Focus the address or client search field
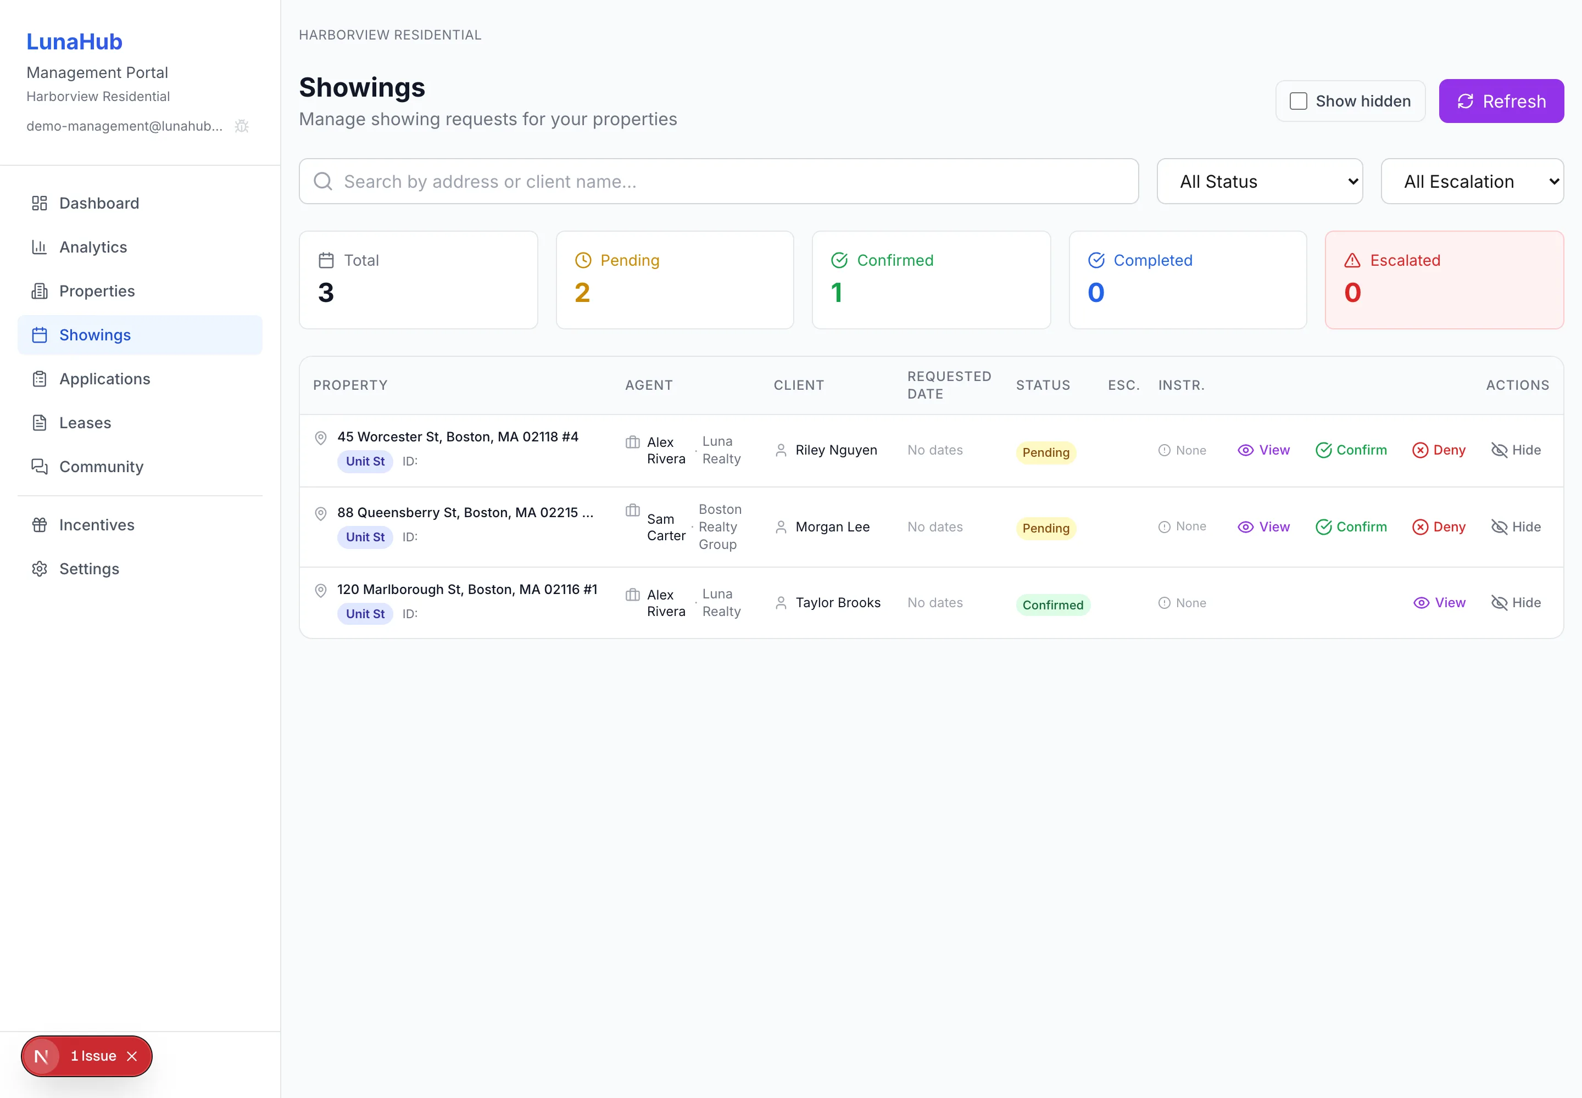1582x1098 pixels. coord(718,182)
